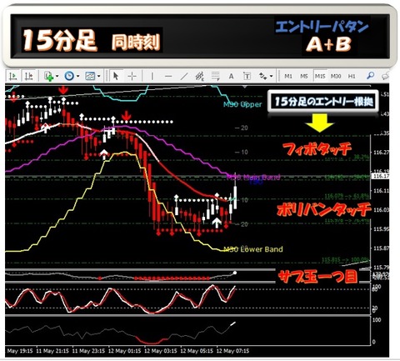Open the Indicators list icon with green plus

49,76
